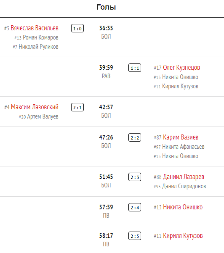Open Даниил Лазарев's player page
This screenshot has height=253, width=224.
click(183, 177)
